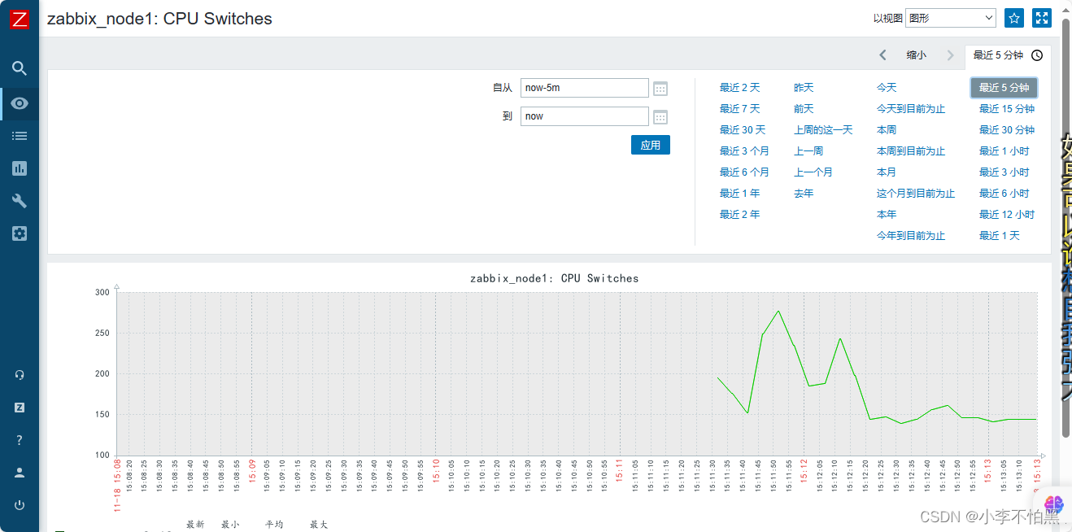Open the Help question mark icon
This screenshot has height=532, width=1072.
point(20,440)
